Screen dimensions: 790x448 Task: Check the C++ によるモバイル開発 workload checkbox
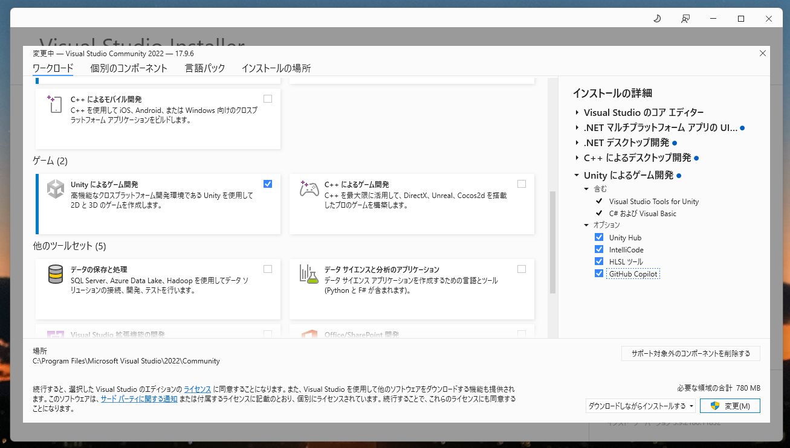(x=268, y=98)
